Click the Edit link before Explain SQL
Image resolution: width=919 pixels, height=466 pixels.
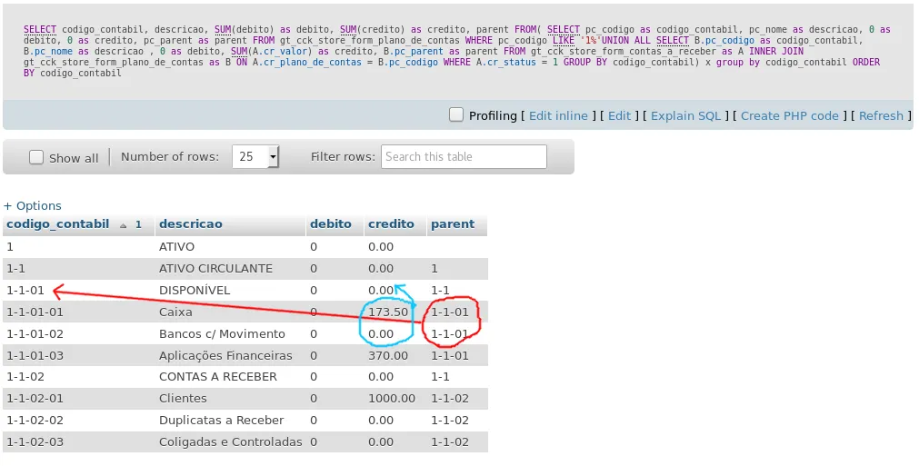click(619, 116)
